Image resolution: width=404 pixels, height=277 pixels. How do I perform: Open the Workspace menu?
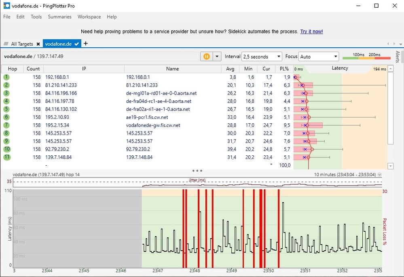click(89, 17)
